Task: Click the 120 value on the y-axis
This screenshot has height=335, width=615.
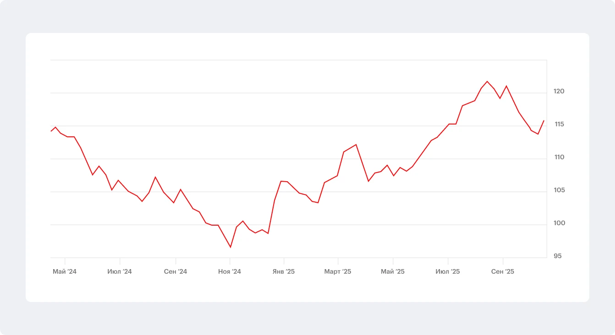Action: (x=559, y=92)
